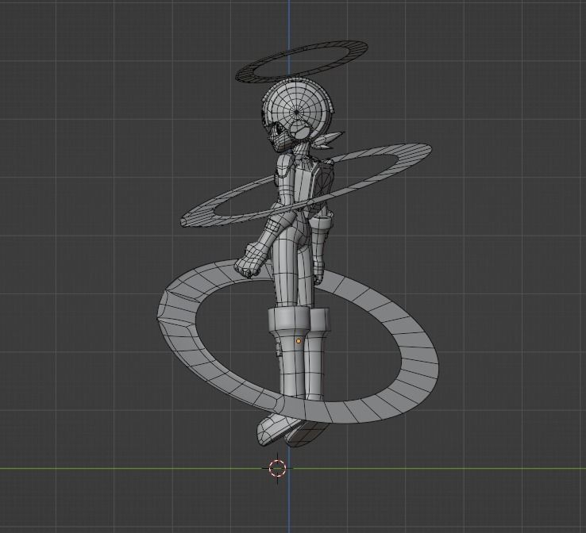586x533 pixels.
Task: Click the character's left fist
Action: [x=249, y=260]
